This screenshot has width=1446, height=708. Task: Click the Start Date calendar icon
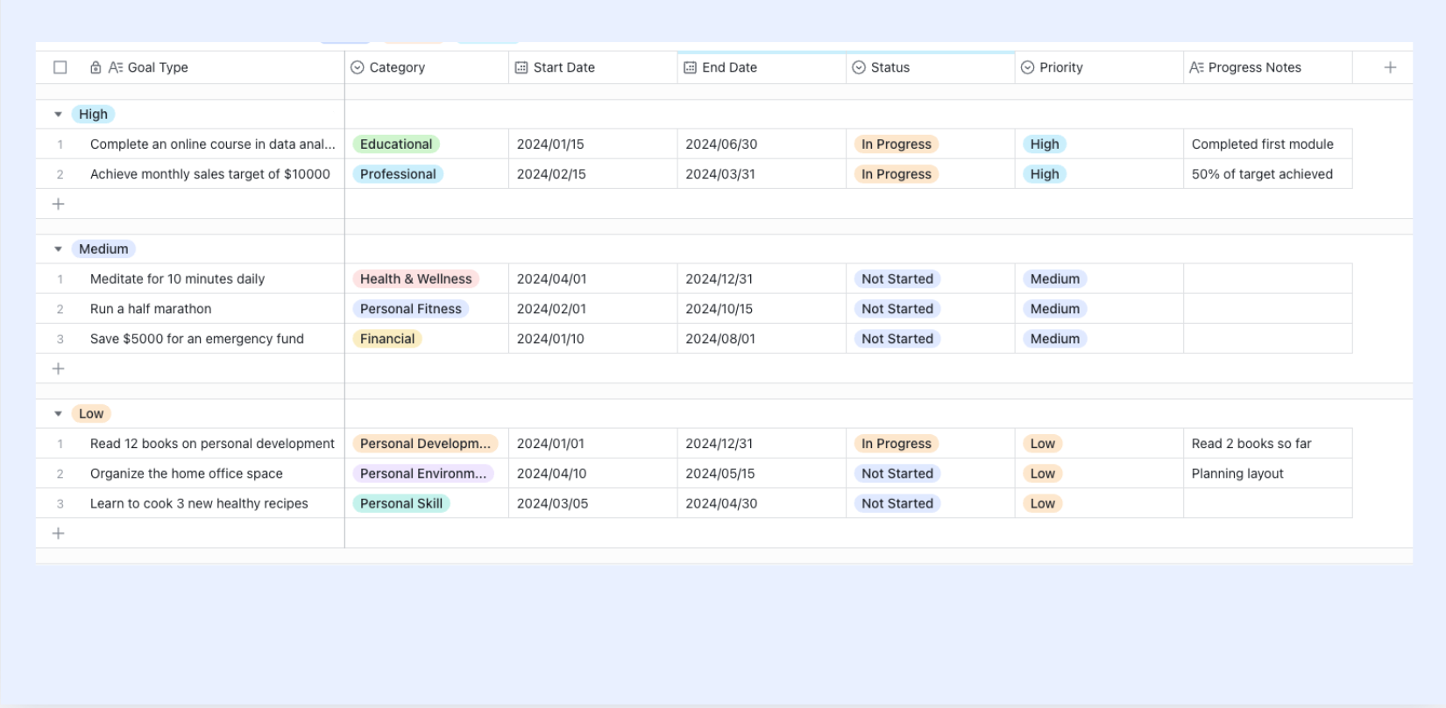tap(521, 67)
